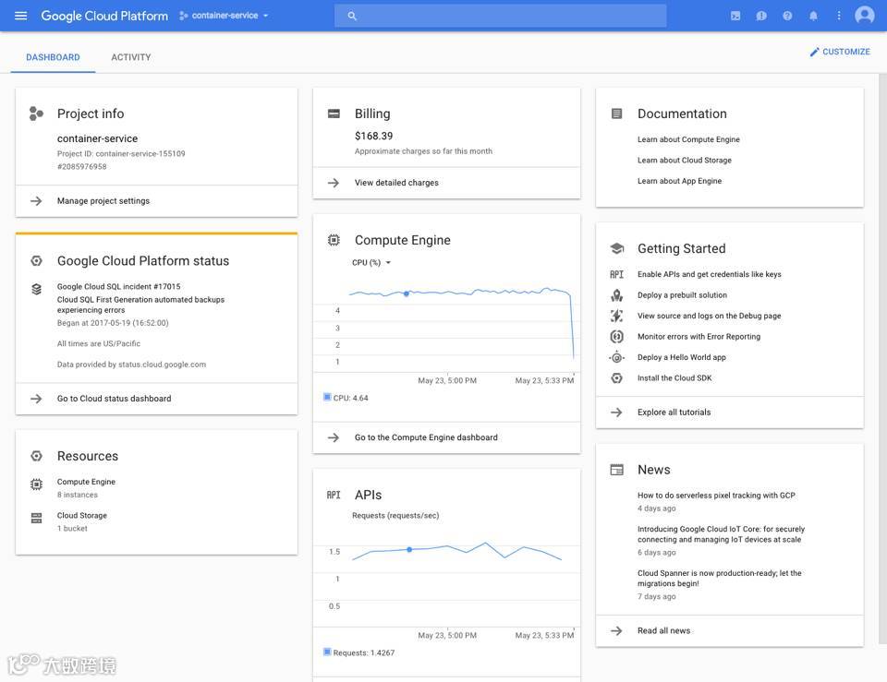The height and width of the screenshot is (682, 887).
Task: Click the Project info card icon
Action: click(x=36, y=114)
